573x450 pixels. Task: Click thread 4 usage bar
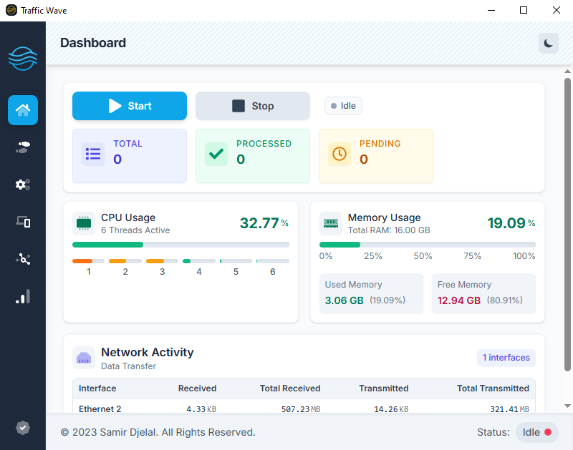point(199,261)
